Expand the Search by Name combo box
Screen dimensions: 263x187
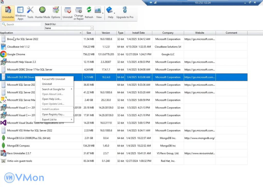[x=92, y=28]
